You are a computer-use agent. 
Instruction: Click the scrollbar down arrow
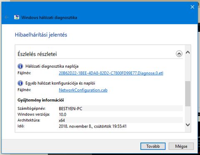coord(188,125)
